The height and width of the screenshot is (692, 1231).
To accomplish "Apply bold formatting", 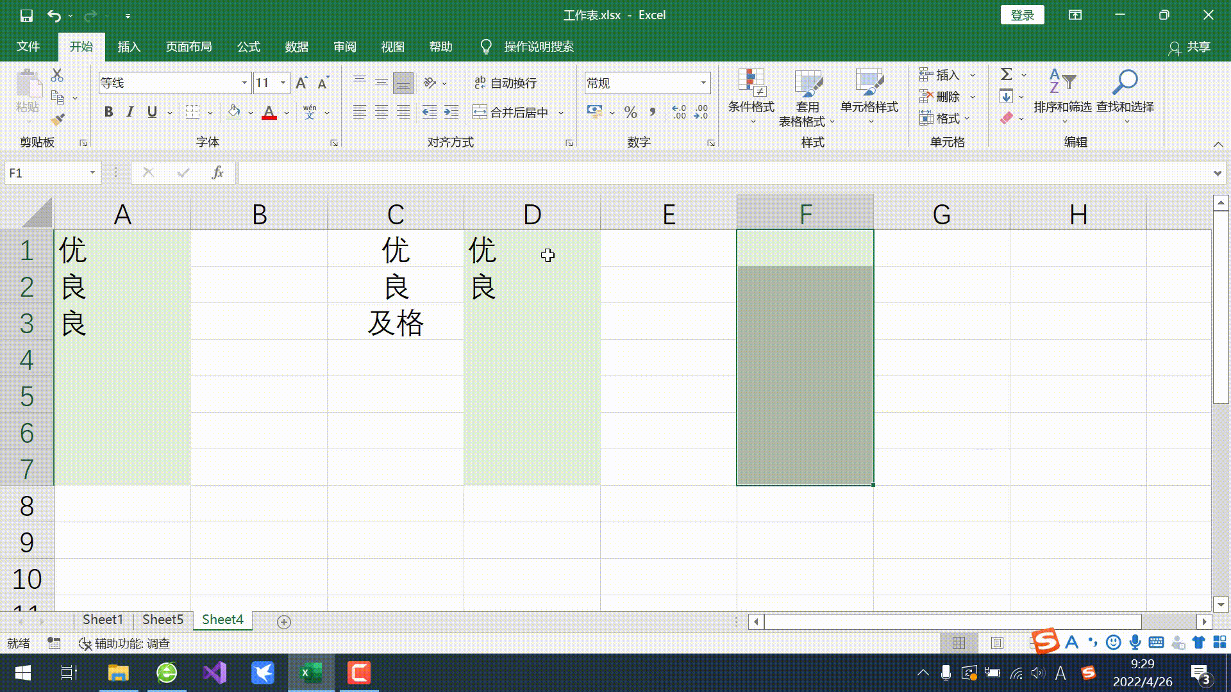I will [108, 111].
